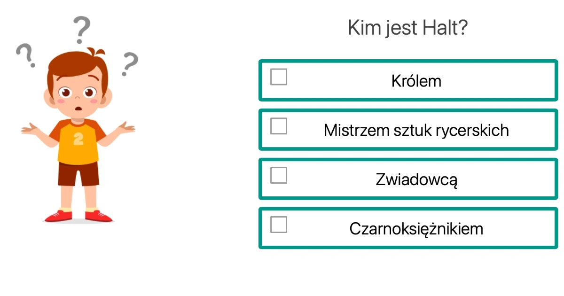Check the checkbox next to Królem
The height and width of the screenshot is (296, 564).
tap(278, 78)
